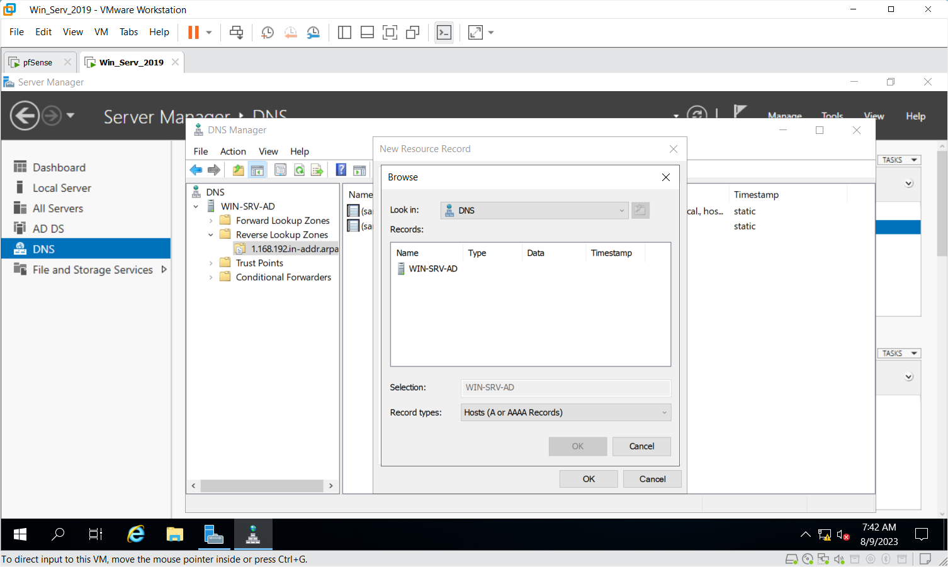Click the Type column header in Browse
948x567 pixels.
click(x=477, y=253)
